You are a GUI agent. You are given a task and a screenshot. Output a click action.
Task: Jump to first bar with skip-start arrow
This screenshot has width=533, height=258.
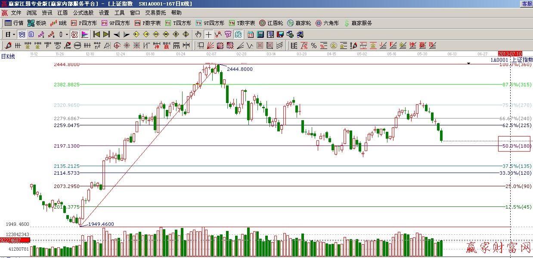point(96,34)
